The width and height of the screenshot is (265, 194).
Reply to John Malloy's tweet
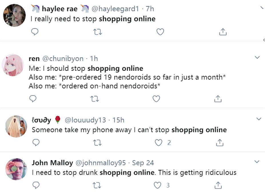36,185
